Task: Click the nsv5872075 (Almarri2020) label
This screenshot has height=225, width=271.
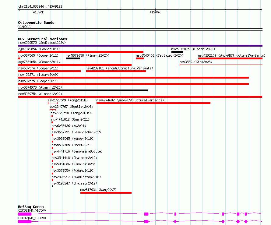Action: tap(193, 49)
